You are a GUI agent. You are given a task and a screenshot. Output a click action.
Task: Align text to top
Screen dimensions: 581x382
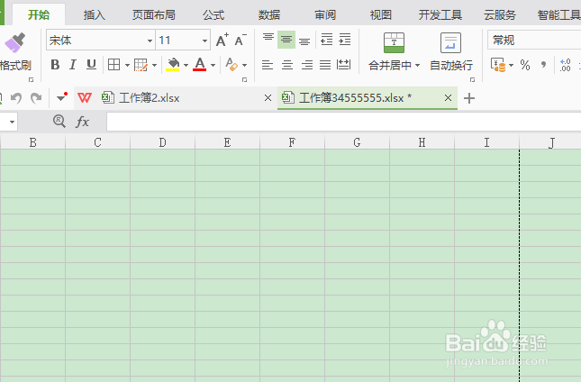point(268,40)
